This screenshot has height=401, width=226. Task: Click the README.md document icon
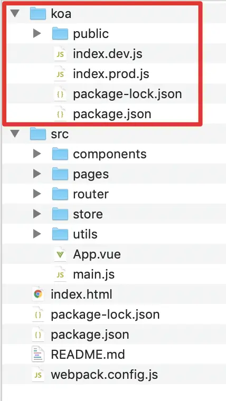[x=37, y=355]
